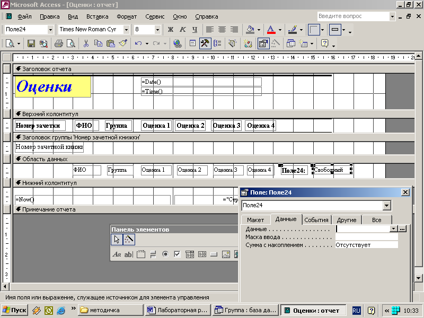The image size is (424, 318).
Task: Click the AutoFormat icon
Action: [x=233, y=43]
